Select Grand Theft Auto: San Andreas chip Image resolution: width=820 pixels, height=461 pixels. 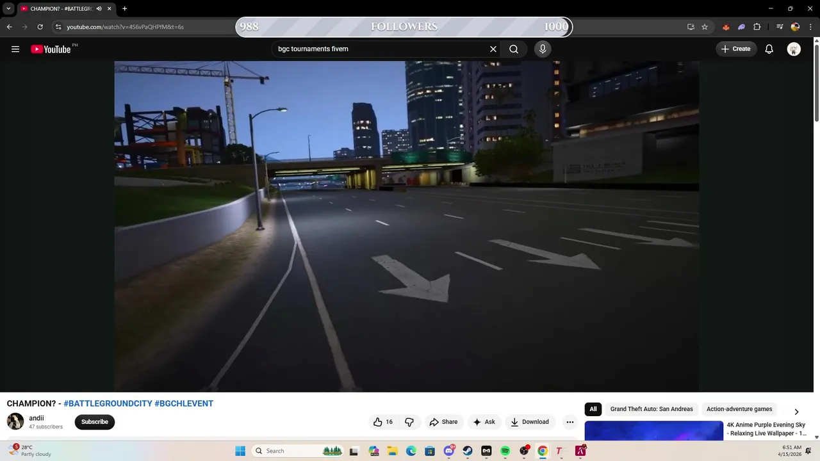652,409
